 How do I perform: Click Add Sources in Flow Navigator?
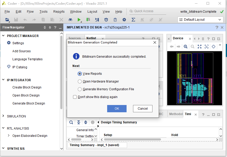point(21,51)
